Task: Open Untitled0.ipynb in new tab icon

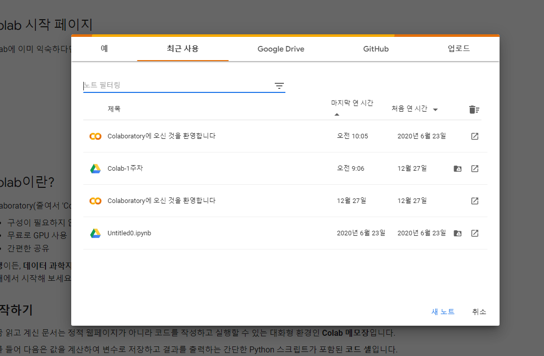Action: (x=475, y=233)
